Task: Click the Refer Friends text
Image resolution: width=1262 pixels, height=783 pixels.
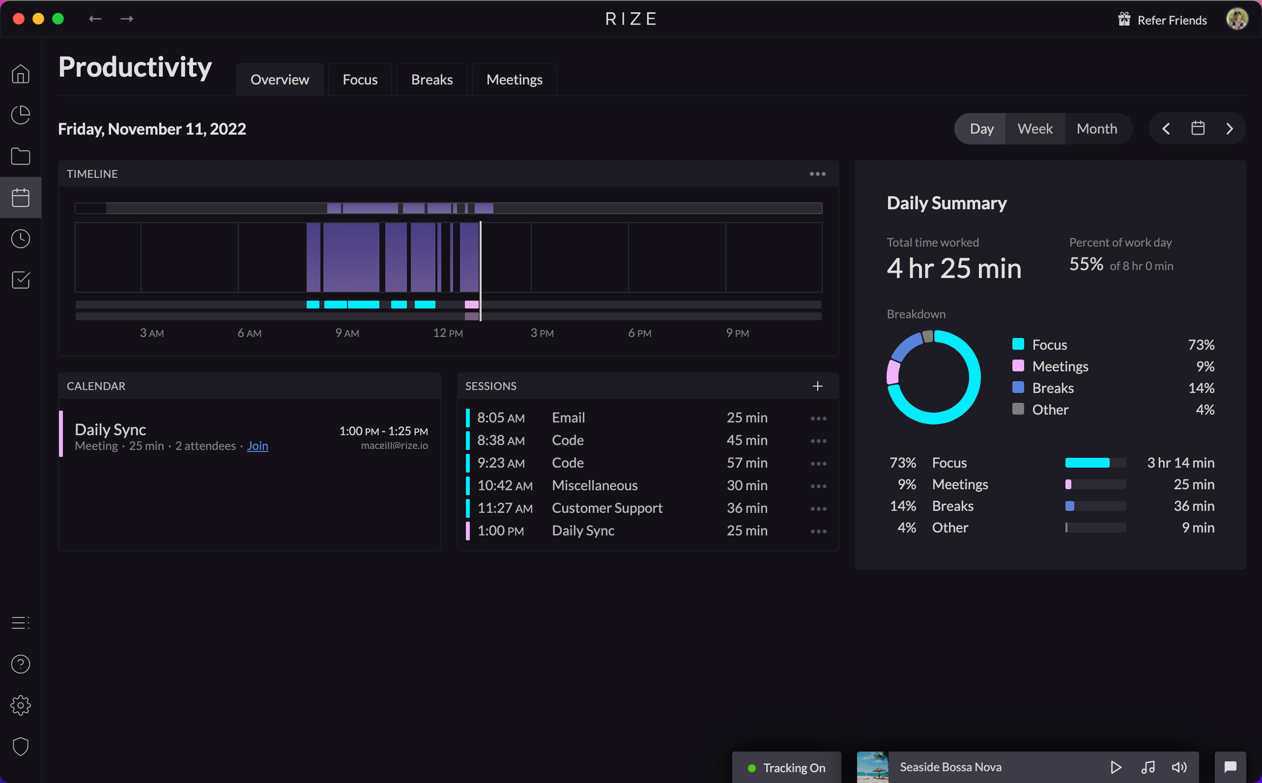Action: pyautogui.click(x=1172, y=20)
